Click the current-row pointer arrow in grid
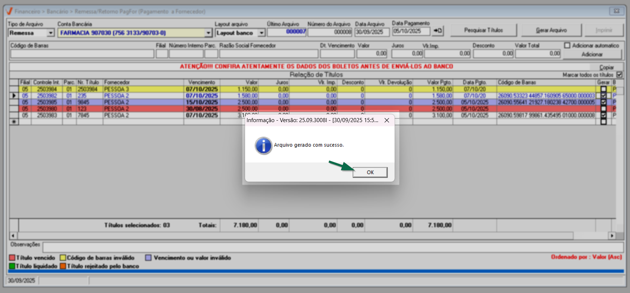Viewport: 630px width, 293px height. (x=14, y=96)
